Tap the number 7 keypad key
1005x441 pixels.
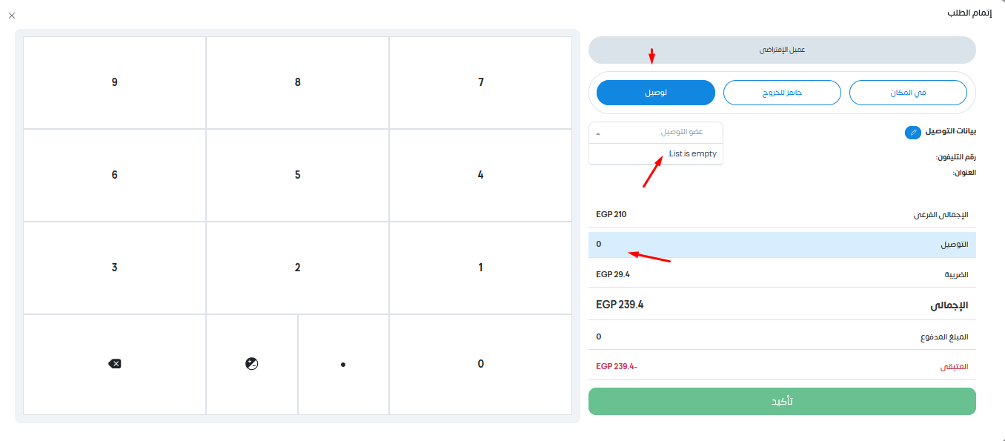(480, 82)
